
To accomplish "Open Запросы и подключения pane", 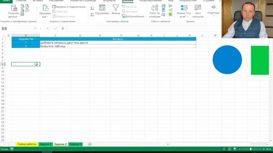I will click(69, 7).
